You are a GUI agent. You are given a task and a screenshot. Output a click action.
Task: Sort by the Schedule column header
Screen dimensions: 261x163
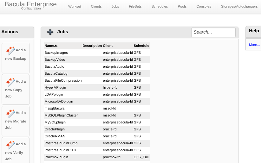pos(141,46)
